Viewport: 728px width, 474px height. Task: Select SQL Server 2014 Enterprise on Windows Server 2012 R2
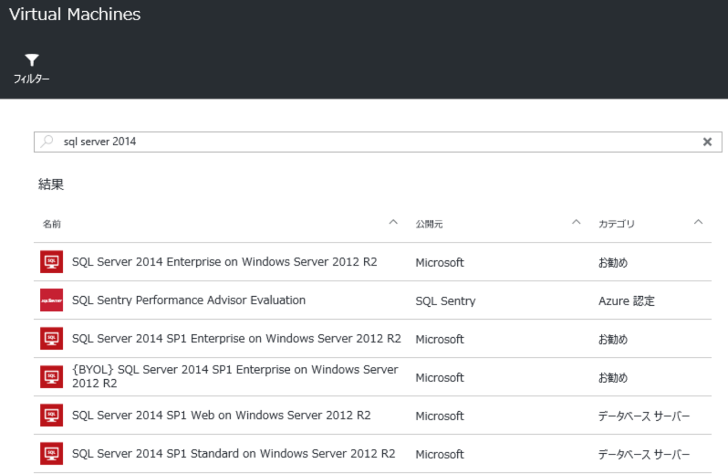225,262
